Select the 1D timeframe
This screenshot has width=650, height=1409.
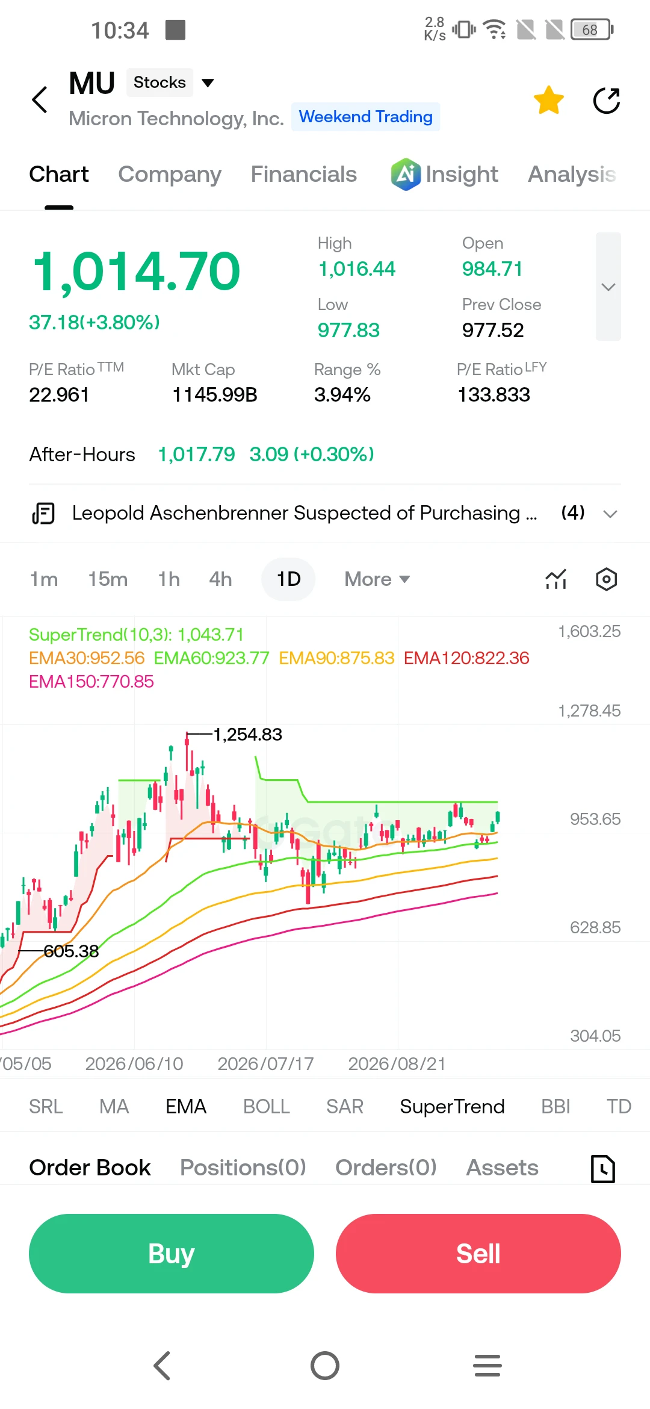(288, 579)
